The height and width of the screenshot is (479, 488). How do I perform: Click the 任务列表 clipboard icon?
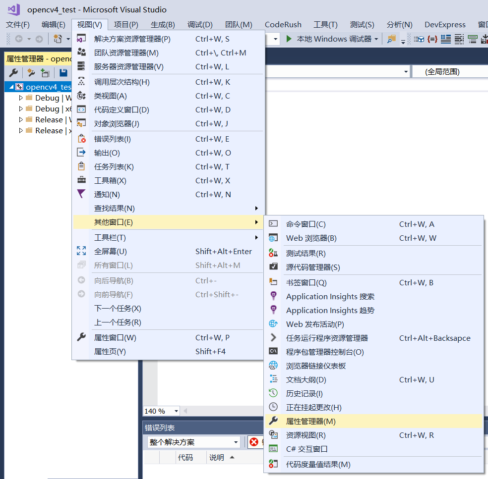pos(81,166)
